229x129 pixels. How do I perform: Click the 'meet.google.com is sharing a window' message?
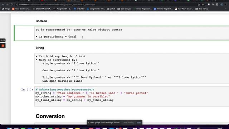105,123
